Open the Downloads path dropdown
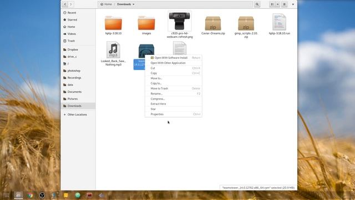 pyautogui.click(x=126, y=4)
